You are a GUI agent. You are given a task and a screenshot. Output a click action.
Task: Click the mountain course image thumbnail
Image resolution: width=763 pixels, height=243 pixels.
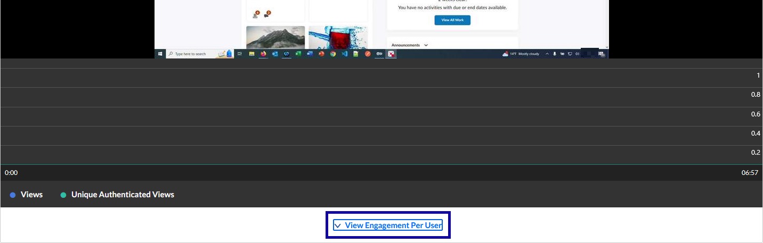click(x=275, y=37)
